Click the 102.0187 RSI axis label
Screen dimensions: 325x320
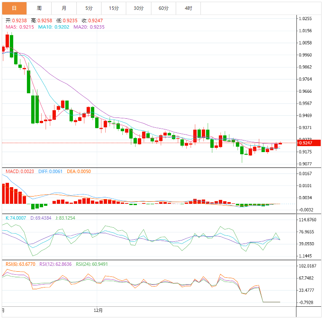pos(308,266)
